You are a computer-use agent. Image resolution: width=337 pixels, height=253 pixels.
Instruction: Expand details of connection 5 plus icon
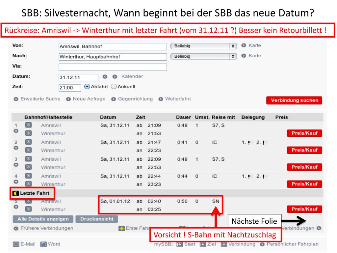[x=16, y=207]
